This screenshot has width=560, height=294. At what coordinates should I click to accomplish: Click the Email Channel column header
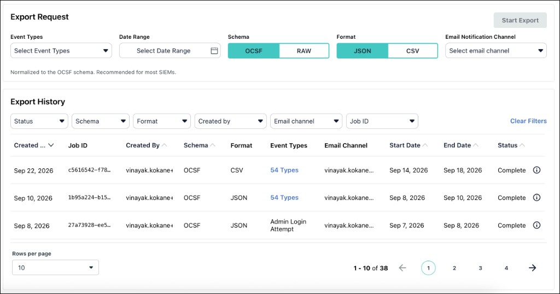[x=346, y=145]
